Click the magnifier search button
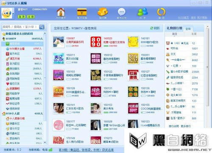Viewport: 212px width, 153px height. click(x=42, y=27)
